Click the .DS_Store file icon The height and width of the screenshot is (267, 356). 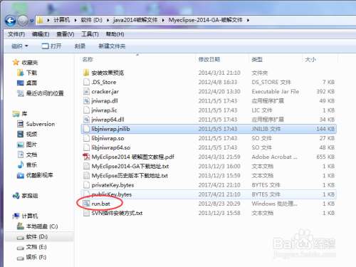pyautogui.click(x=86, y=82)
